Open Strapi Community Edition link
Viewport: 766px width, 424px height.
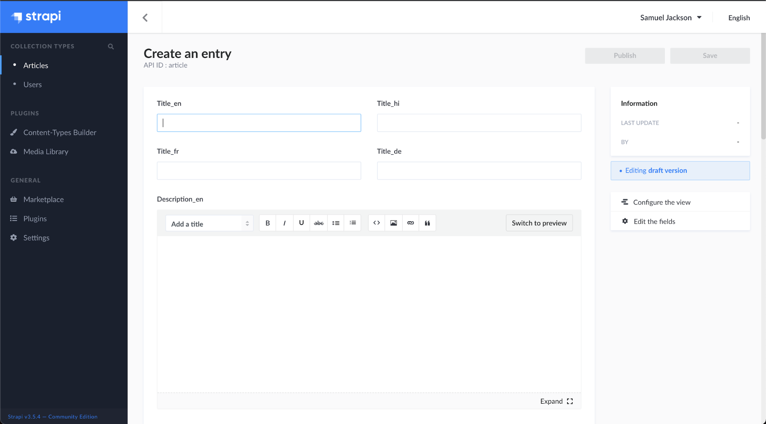click(x=52, y=417)
